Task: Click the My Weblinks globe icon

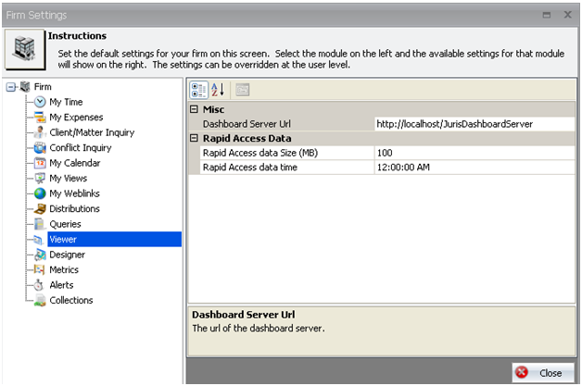Action: coord(40,193)
